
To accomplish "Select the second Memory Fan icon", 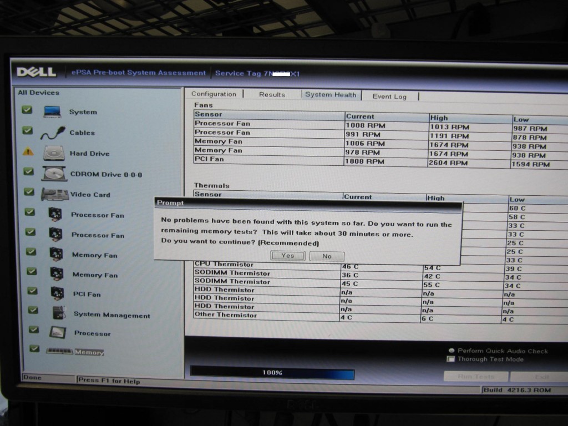I will tap(57, 274).
